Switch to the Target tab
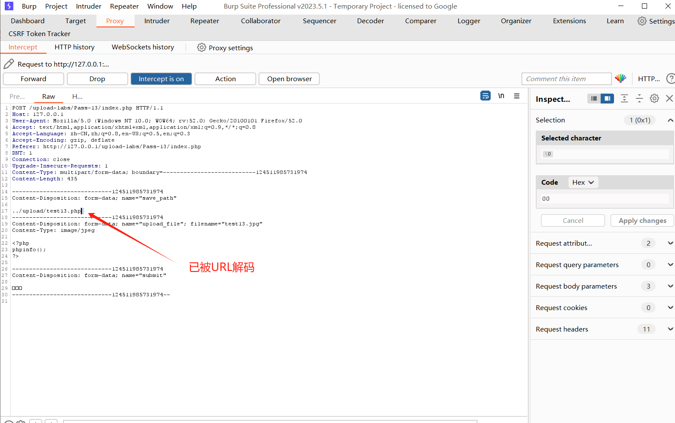The height and width of the screenshot is (423, 675). pos(76,21)
